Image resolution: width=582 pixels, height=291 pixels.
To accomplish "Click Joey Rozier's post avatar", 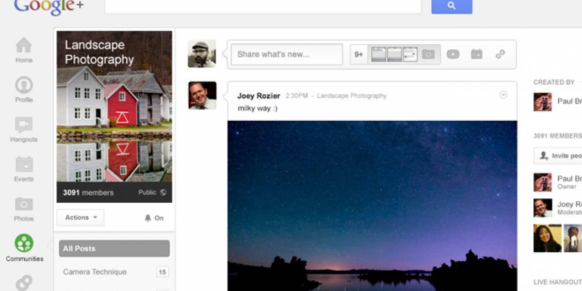I will point(202,95).
